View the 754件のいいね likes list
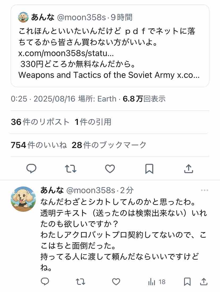 tap(39, 145)
